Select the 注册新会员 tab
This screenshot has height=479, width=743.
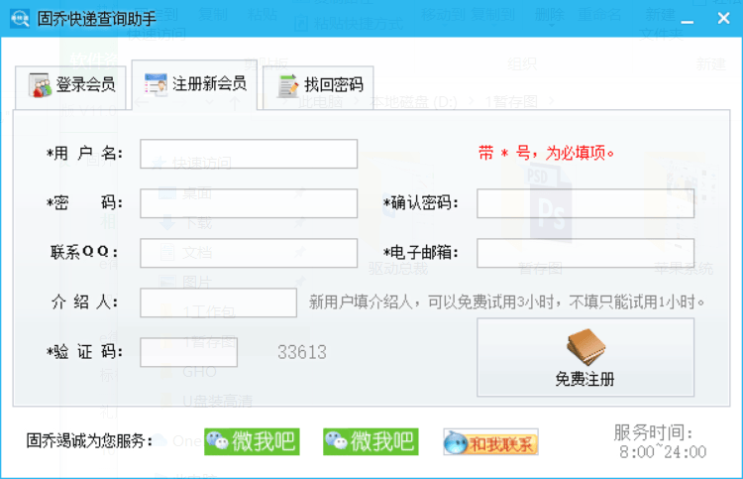[194, 85]
